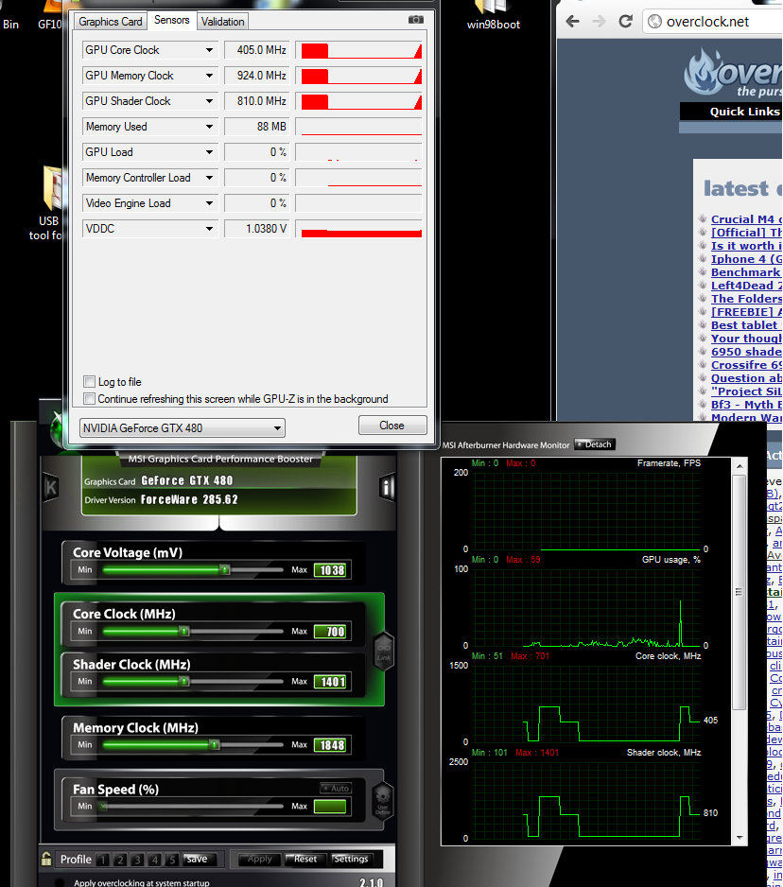Screen dimensions: 783x887
Task: Click the User Define fan gear icon
Action: pos(383,800)
